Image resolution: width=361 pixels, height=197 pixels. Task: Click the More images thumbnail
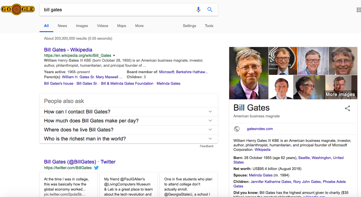[341, 87]
